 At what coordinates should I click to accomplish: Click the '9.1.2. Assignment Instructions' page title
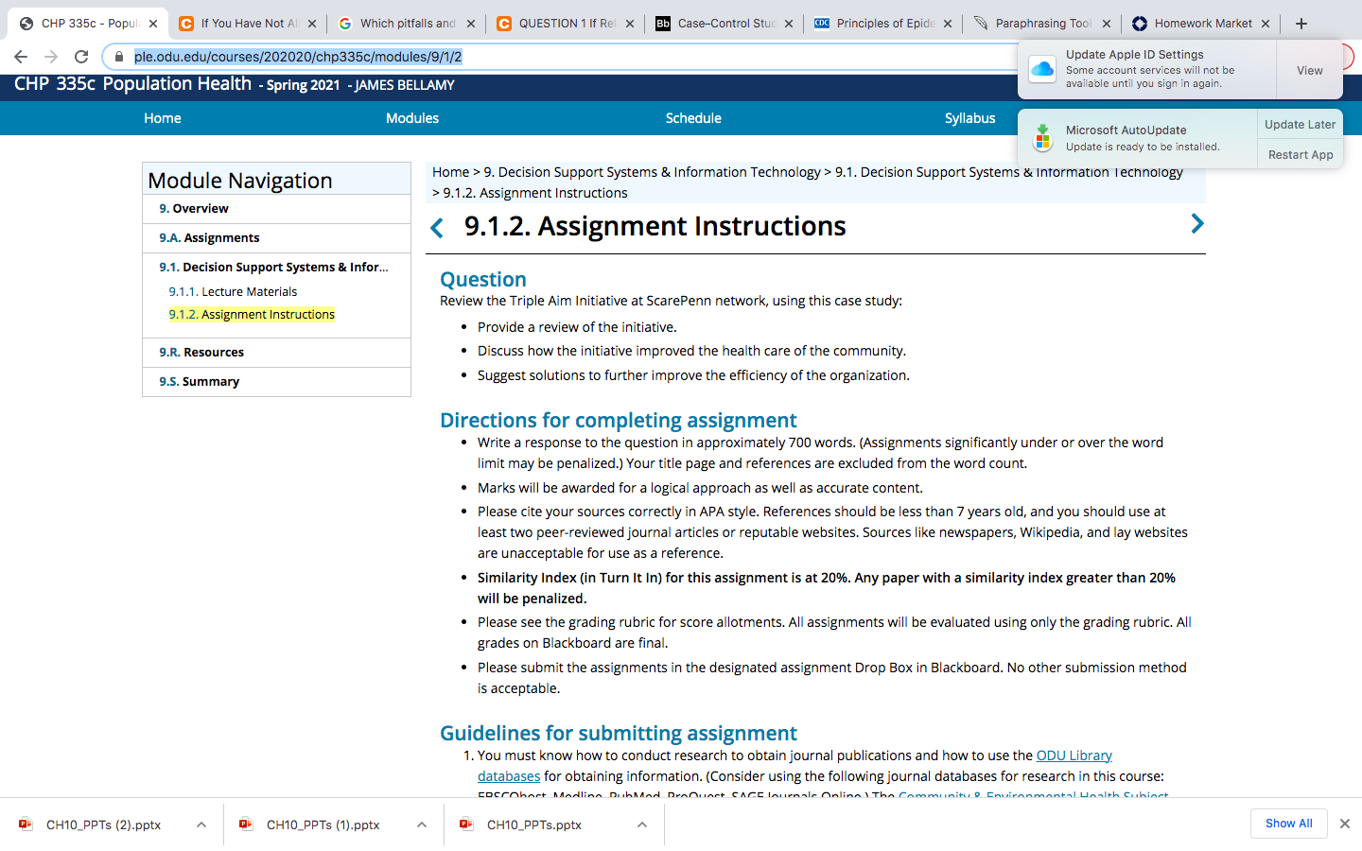coord(655,226)
